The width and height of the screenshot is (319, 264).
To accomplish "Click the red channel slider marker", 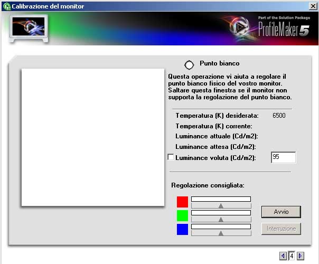I will point(221,206).
